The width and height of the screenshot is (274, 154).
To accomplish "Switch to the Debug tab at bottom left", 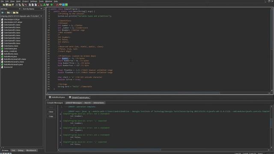I will click(21, 150).
